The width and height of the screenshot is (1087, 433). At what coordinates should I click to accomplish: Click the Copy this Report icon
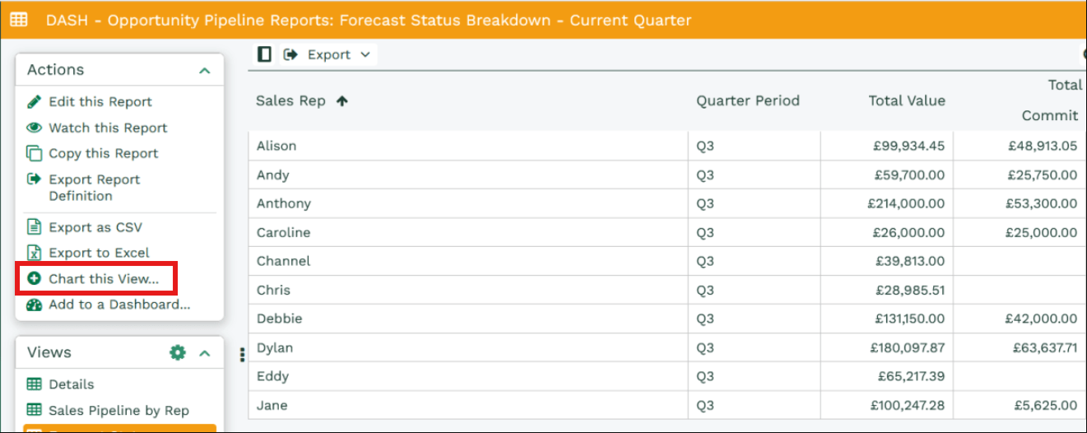(34, 153)
